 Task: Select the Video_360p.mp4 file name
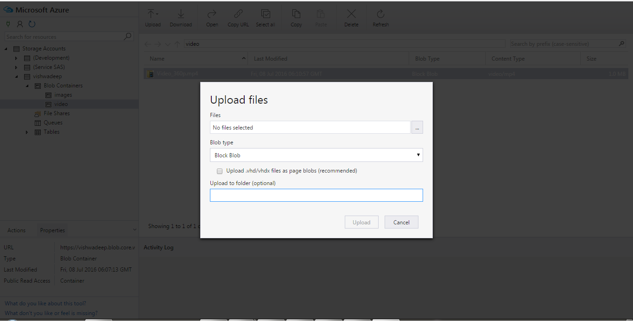pos(177,74)
